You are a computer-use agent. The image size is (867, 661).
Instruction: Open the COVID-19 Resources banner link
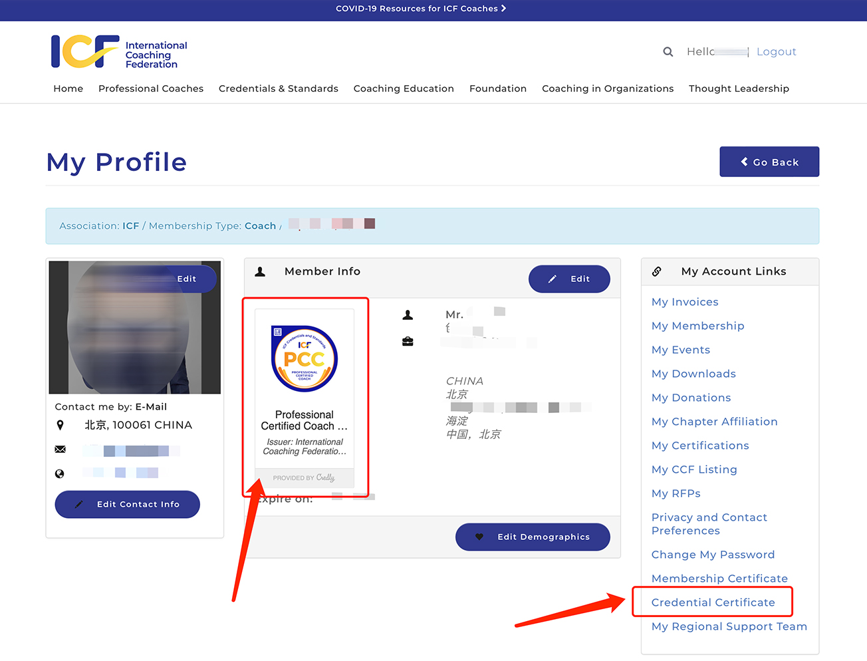coord(420,9)
